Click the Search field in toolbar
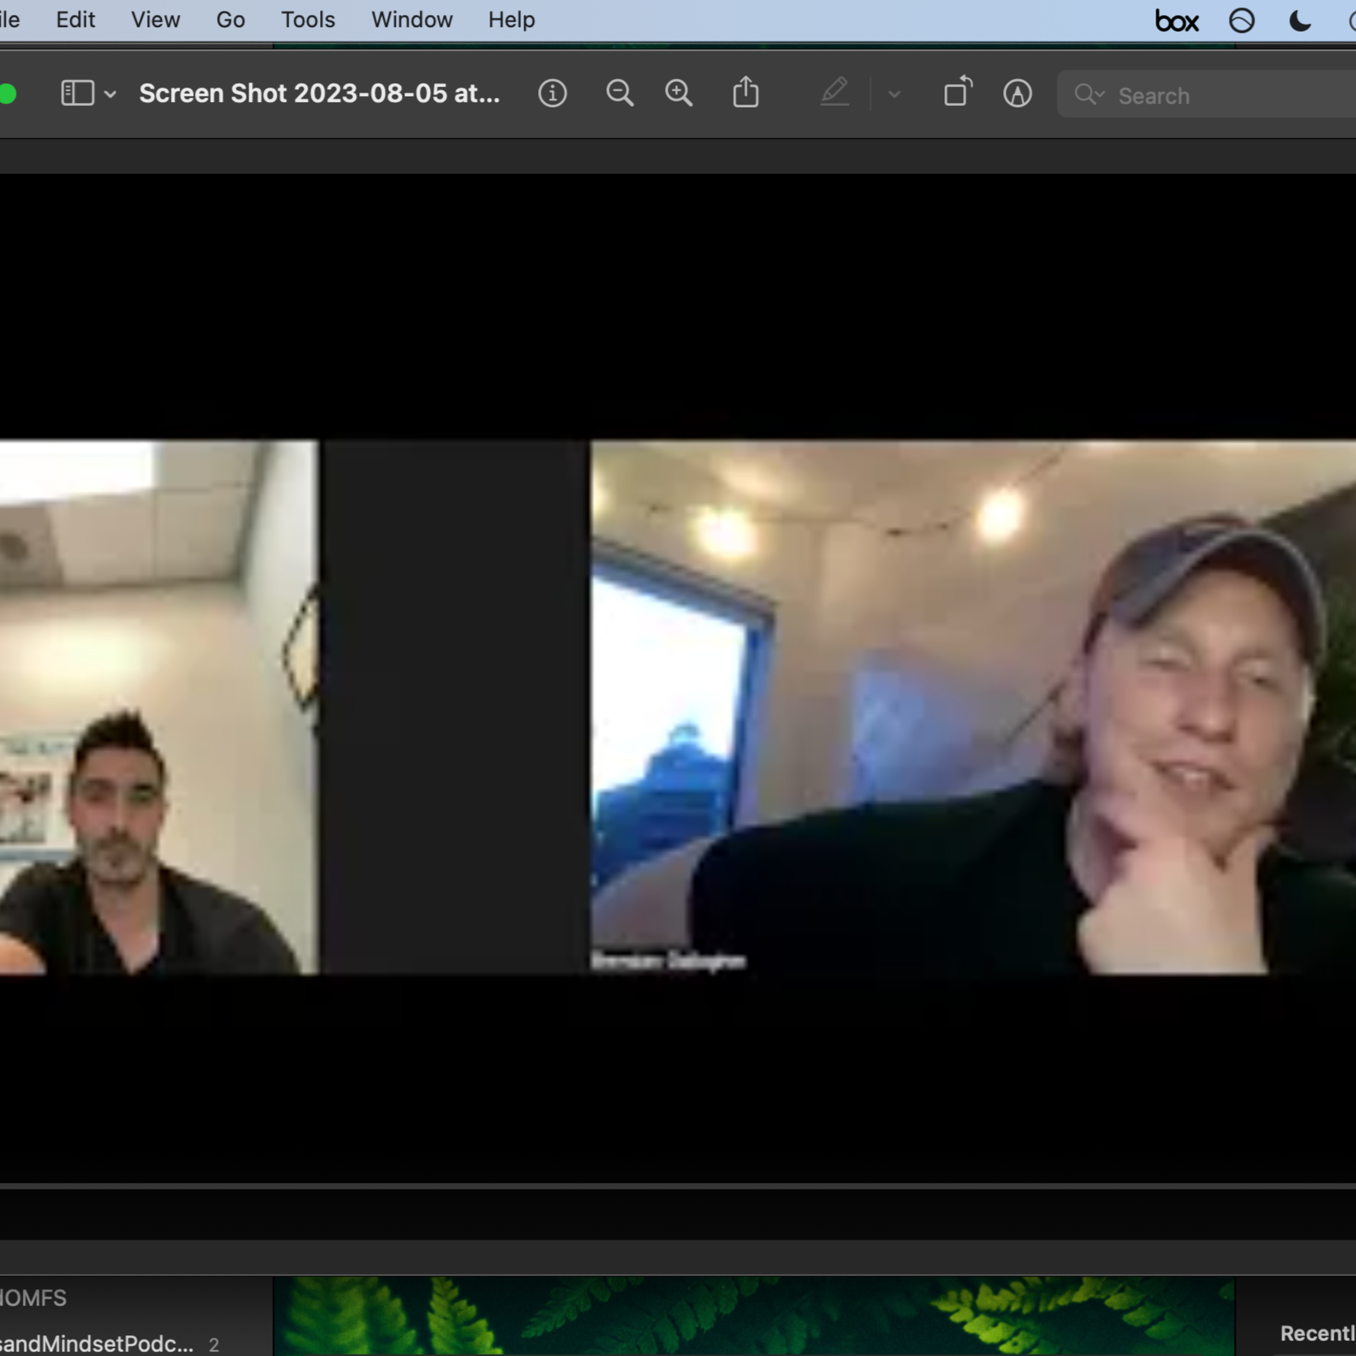The width and height of the screenshot is (1356, 1356). 1207,94
